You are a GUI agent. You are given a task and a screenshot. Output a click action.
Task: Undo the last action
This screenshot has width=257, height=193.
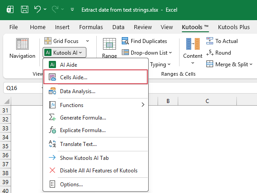38,9
